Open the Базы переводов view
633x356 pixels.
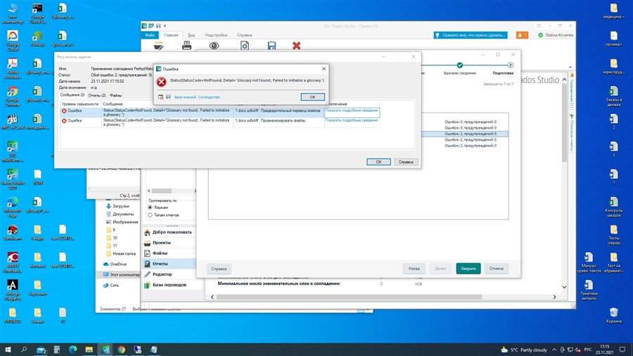[x=168, y=284]
